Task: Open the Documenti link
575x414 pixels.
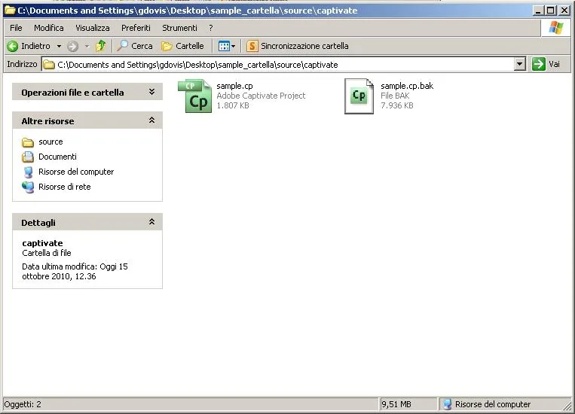Action: (x=57, y=157)
